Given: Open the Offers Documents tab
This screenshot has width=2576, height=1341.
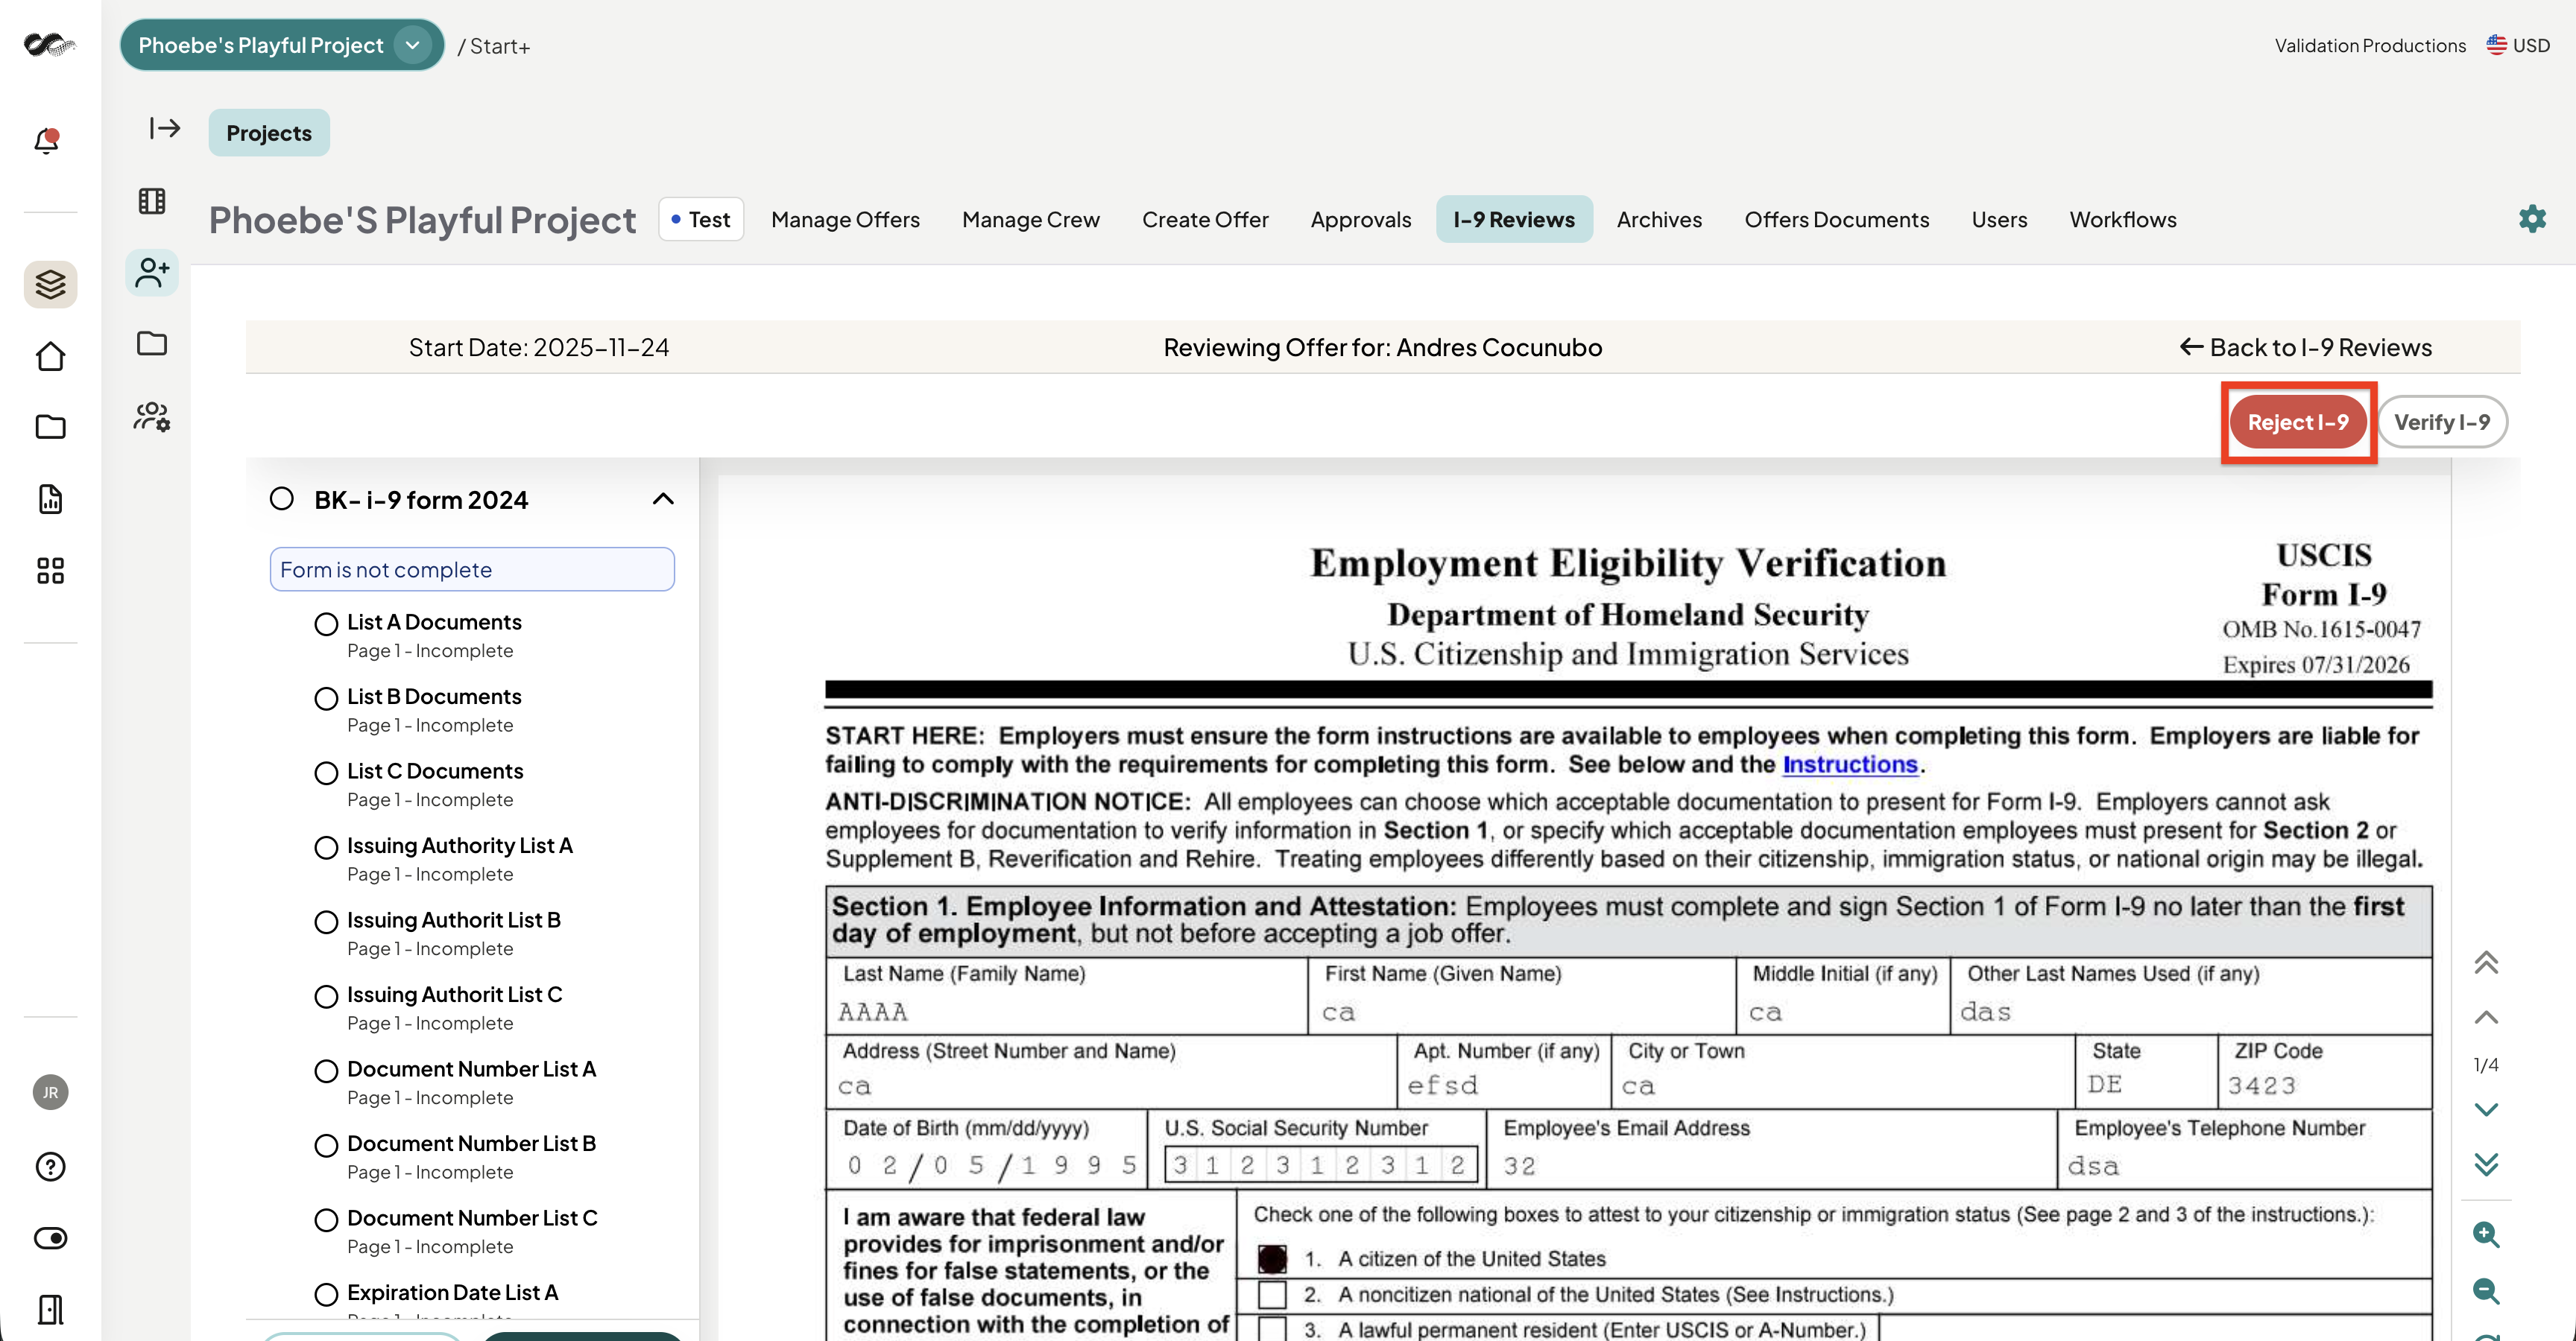Looking at the screenshot, I should tap(1837, 219).
